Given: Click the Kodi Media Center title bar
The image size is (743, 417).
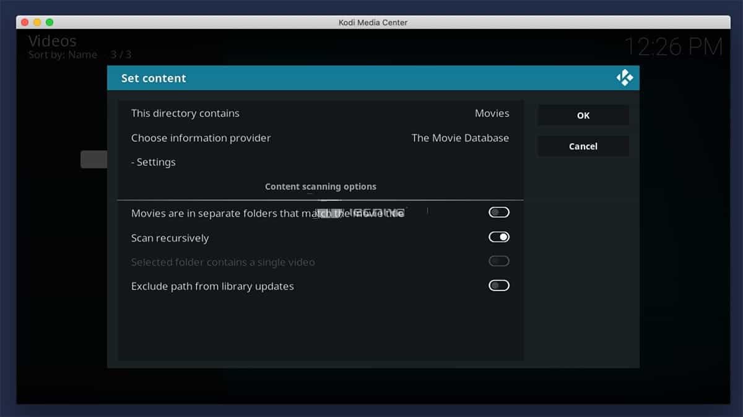Looking at the screenshot, I should tap(372, 22).
